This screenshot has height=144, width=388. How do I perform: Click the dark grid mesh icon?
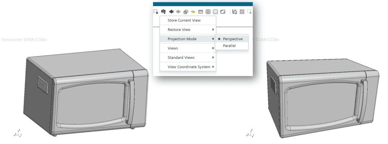point(208,12)
